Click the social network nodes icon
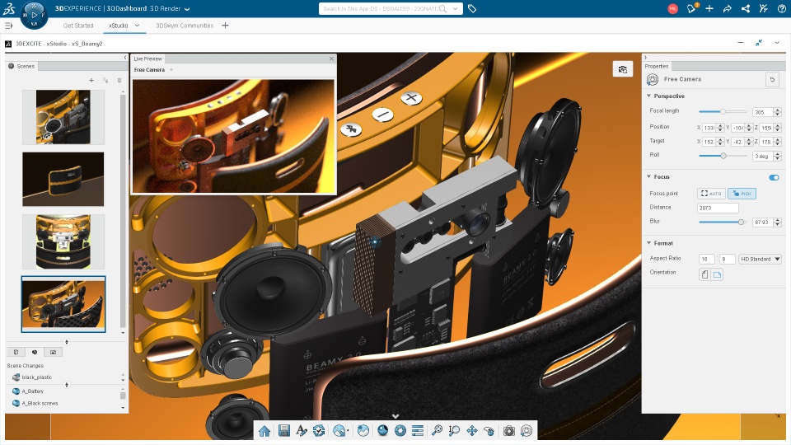This screenshot has width=791, height=445. click(746, 8)
